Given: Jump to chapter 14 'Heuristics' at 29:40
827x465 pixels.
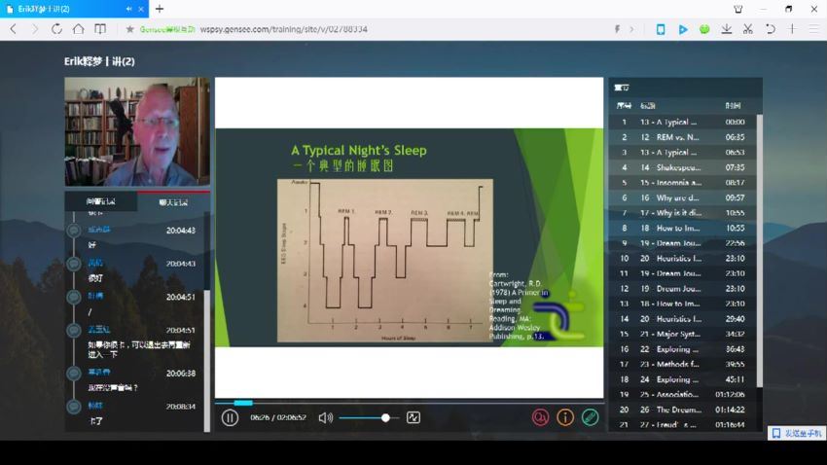Looking at the screenshot, I should click(682, 319).
